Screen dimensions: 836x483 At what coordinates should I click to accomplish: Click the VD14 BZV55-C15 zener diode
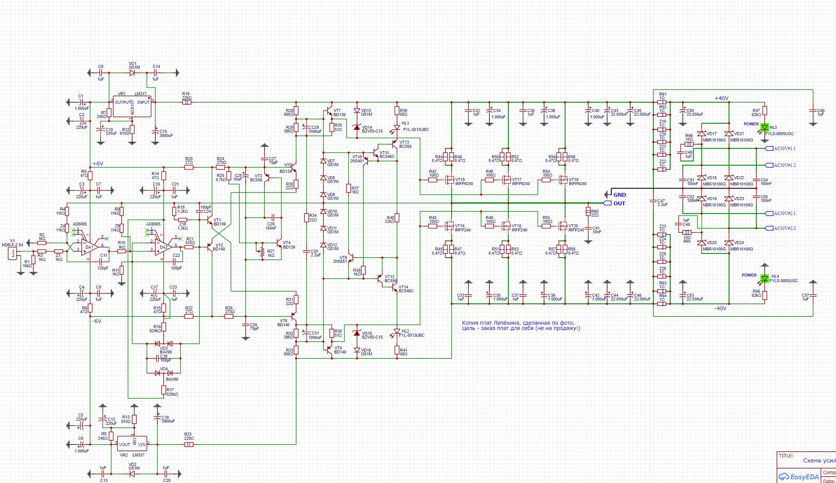click(357, 127)
